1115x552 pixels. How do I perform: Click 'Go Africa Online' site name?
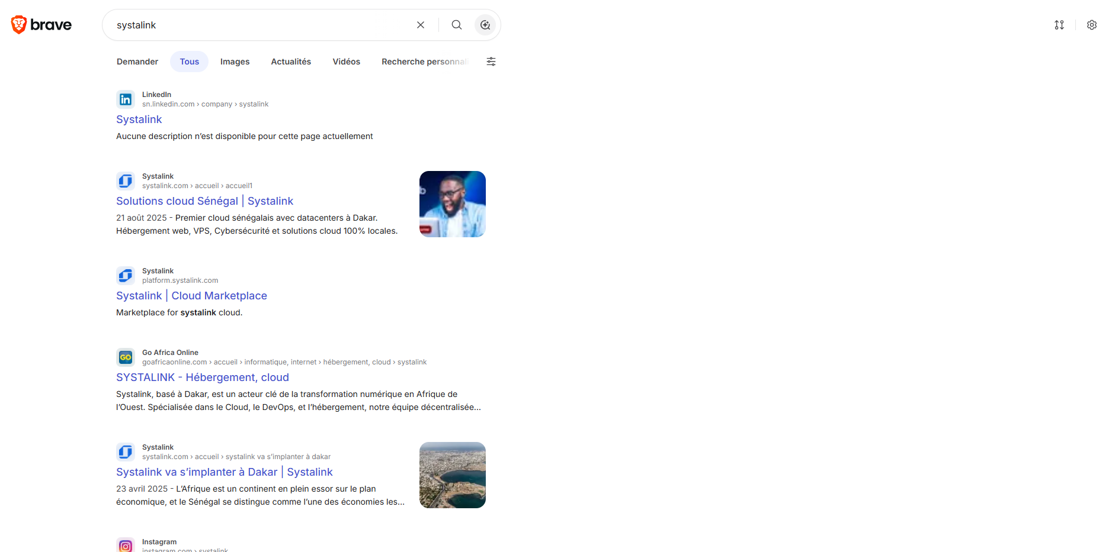171,353
